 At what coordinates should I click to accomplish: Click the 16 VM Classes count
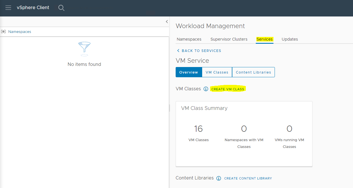click(x=198, y=129)
